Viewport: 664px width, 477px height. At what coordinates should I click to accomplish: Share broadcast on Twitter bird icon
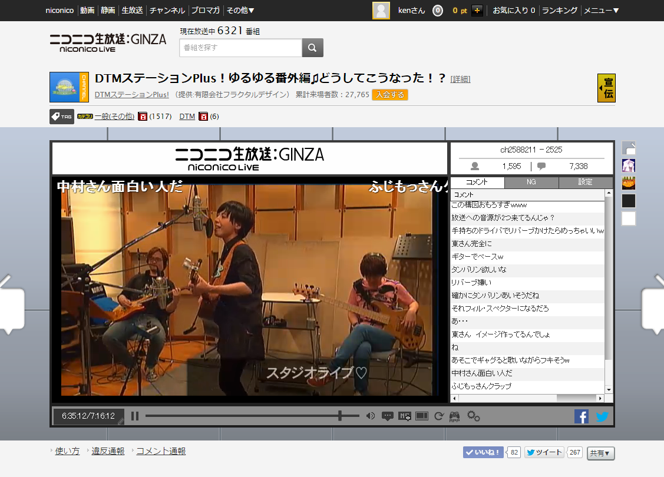[602, 416]
